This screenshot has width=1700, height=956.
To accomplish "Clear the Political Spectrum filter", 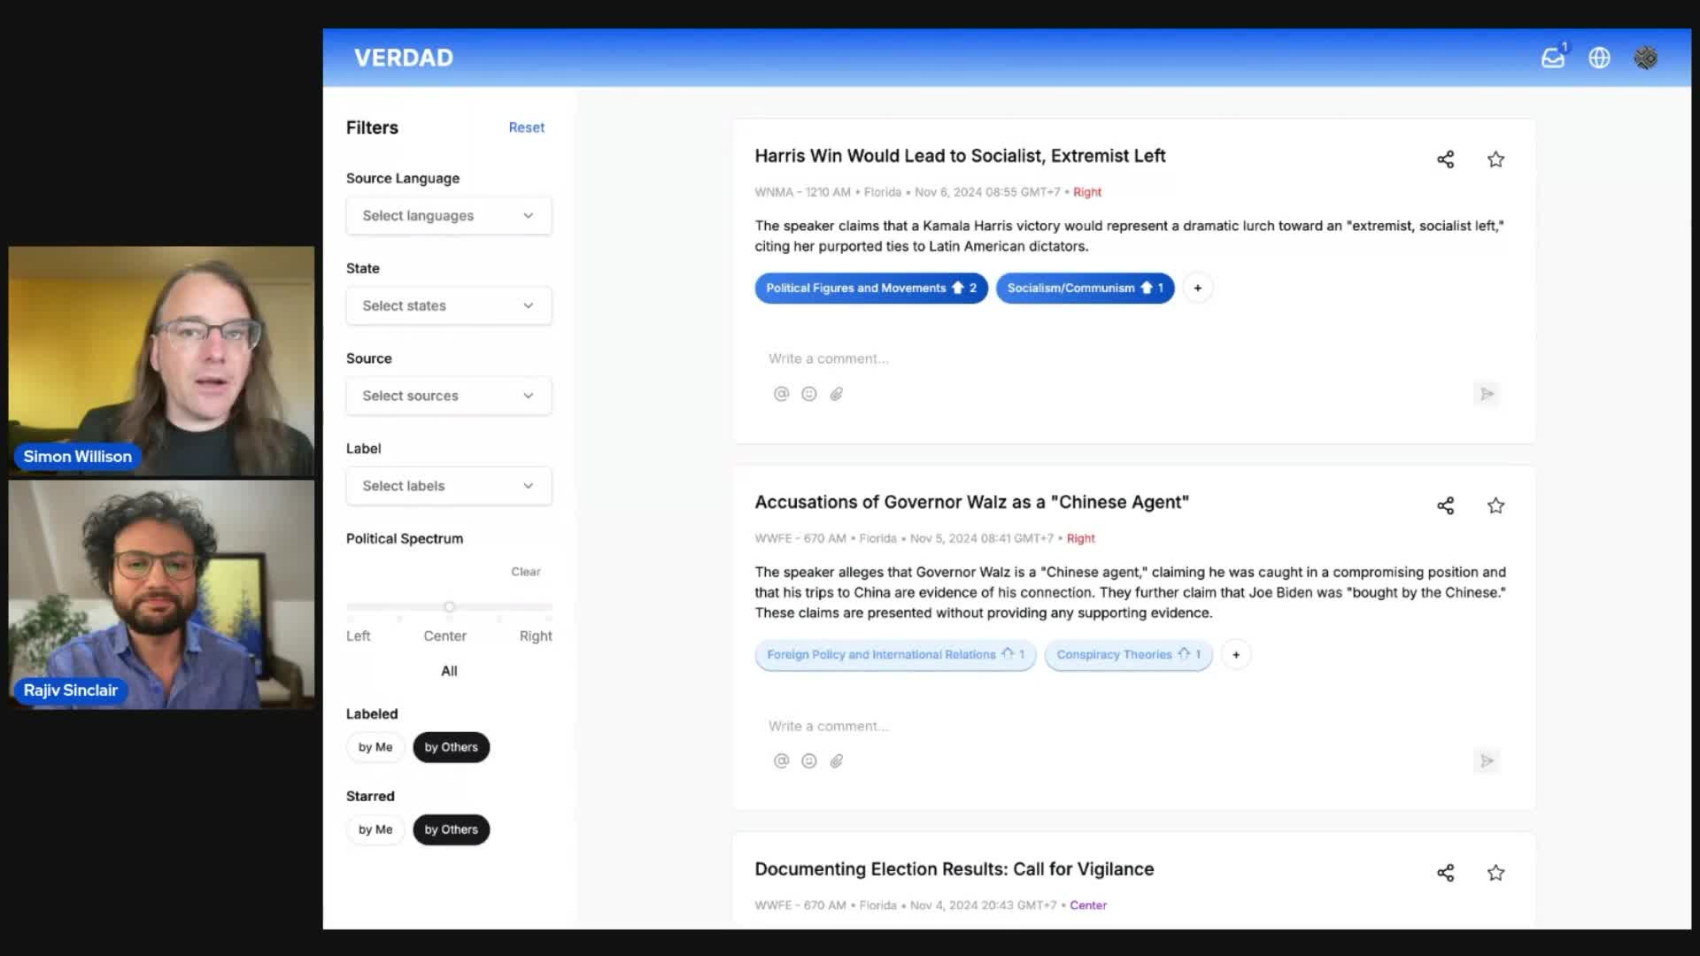I will [525, 572].
